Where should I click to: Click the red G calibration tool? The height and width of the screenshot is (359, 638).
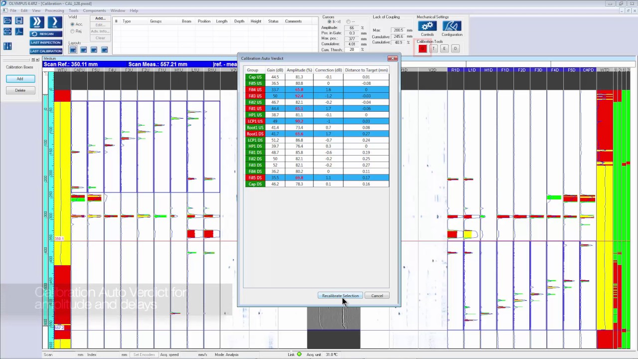coord(422,48)
